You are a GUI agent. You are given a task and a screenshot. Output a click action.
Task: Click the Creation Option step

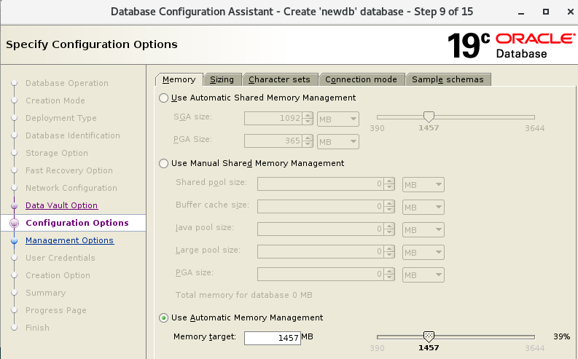pos(58,275)
